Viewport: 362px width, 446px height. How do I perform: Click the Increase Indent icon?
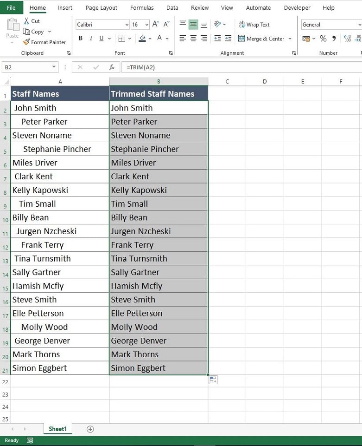[228, 38]
